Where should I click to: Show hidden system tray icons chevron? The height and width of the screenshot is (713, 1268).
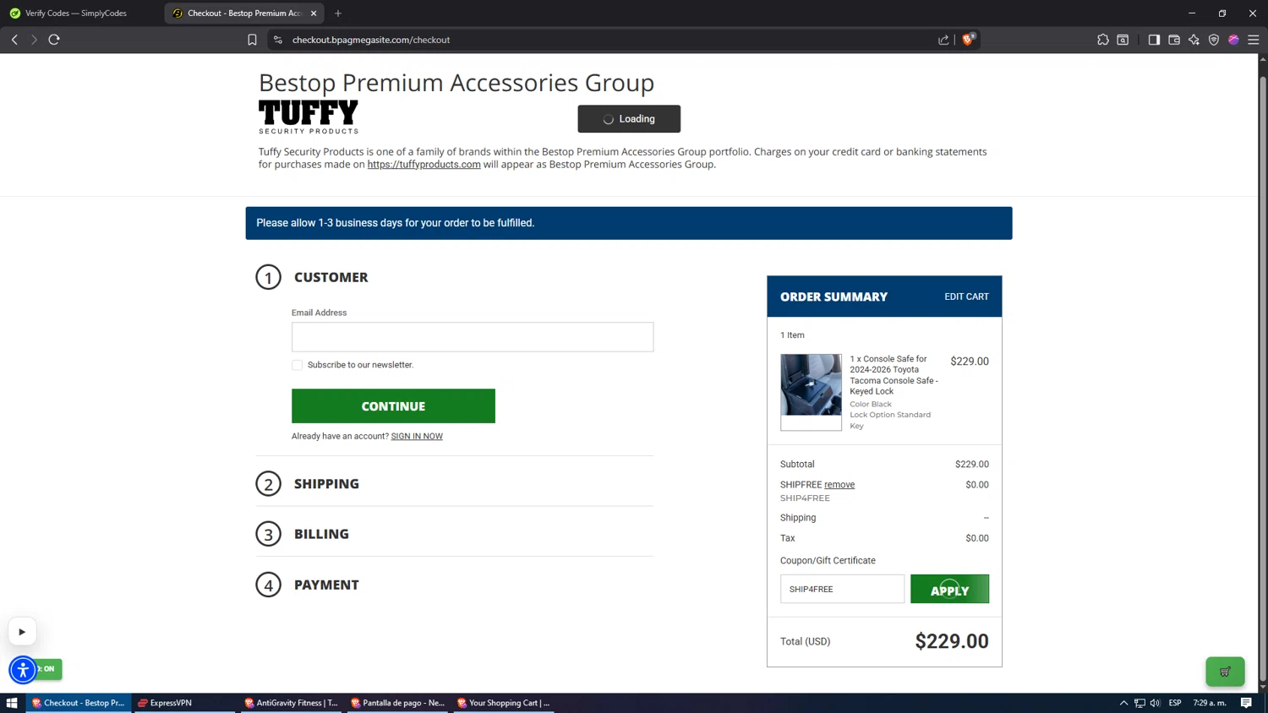[1123, 703]
